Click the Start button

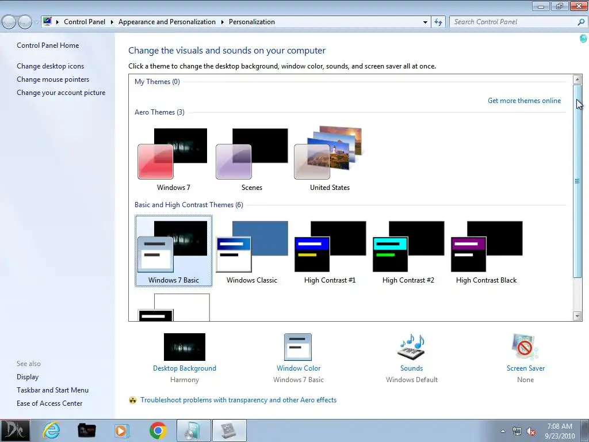point(14,430)
